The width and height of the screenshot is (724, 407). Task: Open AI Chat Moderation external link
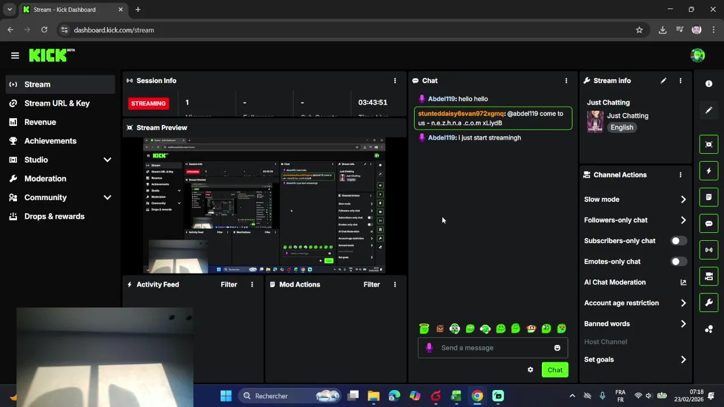683,282
